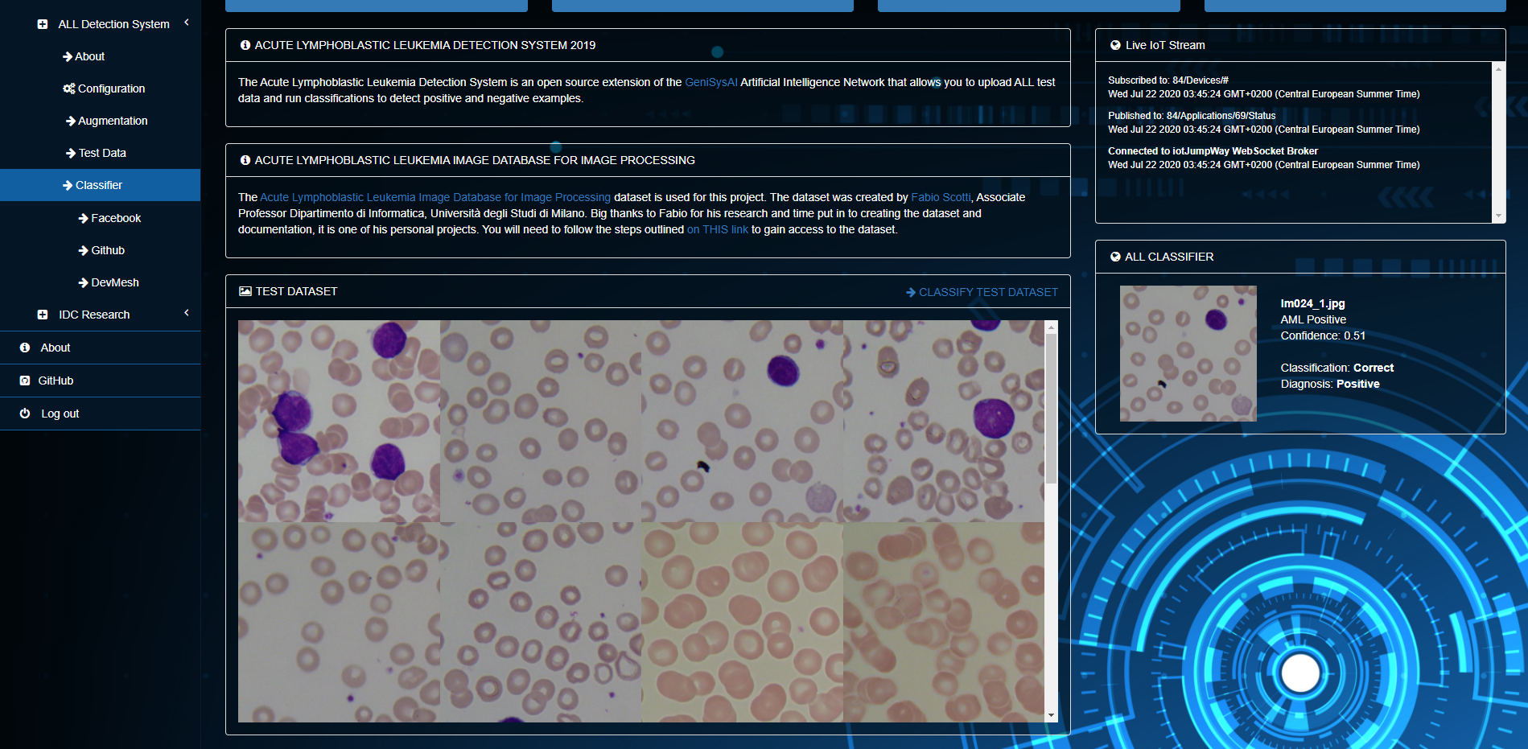Click the power icon beside Log out
Viewport: 1528px width, 749px height.
(x=25, y=413)
